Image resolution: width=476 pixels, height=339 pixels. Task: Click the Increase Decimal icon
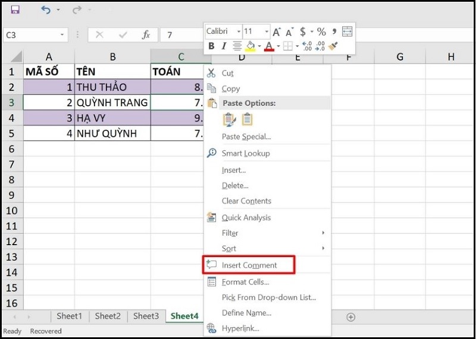(x=307, y=46)
